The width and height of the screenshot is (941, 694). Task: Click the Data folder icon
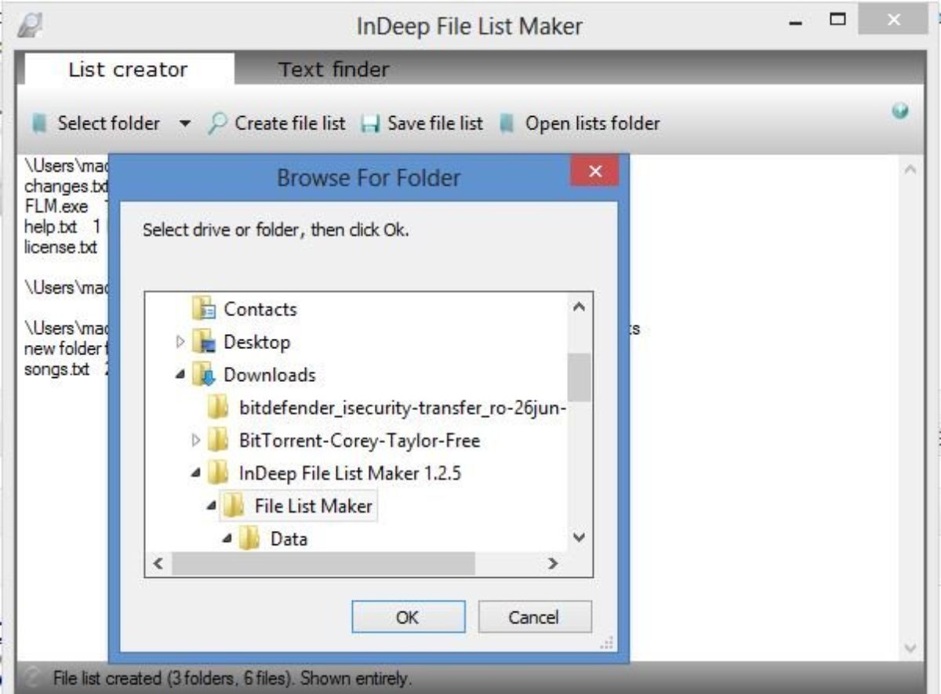[250, 539]
